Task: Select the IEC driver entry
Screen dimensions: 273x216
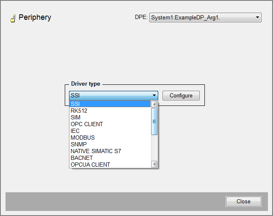Action: tap(110, 131)
